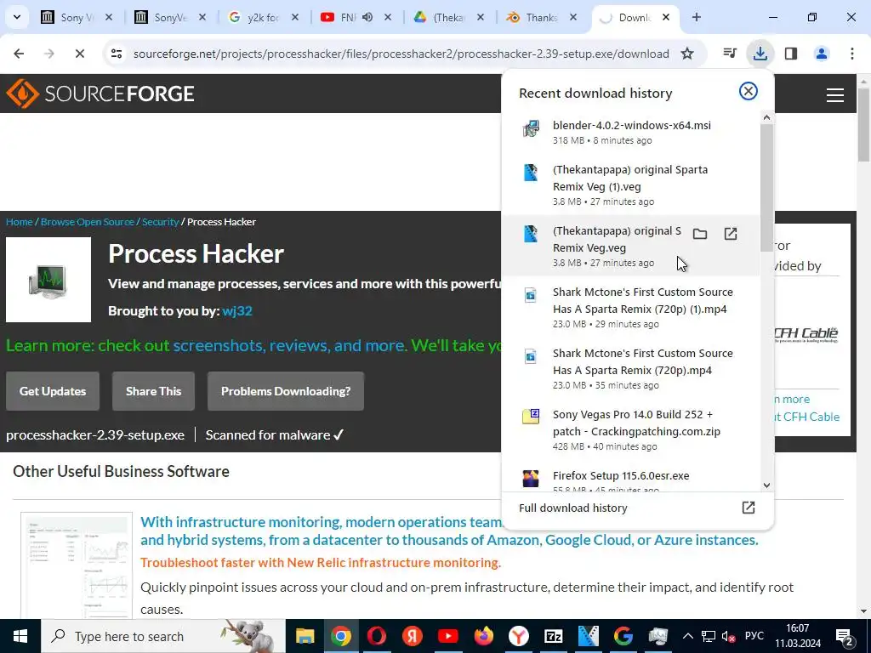The image size is (871, 653).
Task: Click Get Updates button
Action: click(x=53, y=391)
